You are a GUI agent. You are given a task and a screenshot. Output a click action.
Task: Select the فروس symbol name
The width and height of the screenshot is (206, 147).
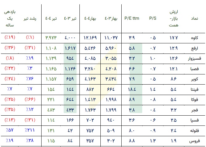194,141
